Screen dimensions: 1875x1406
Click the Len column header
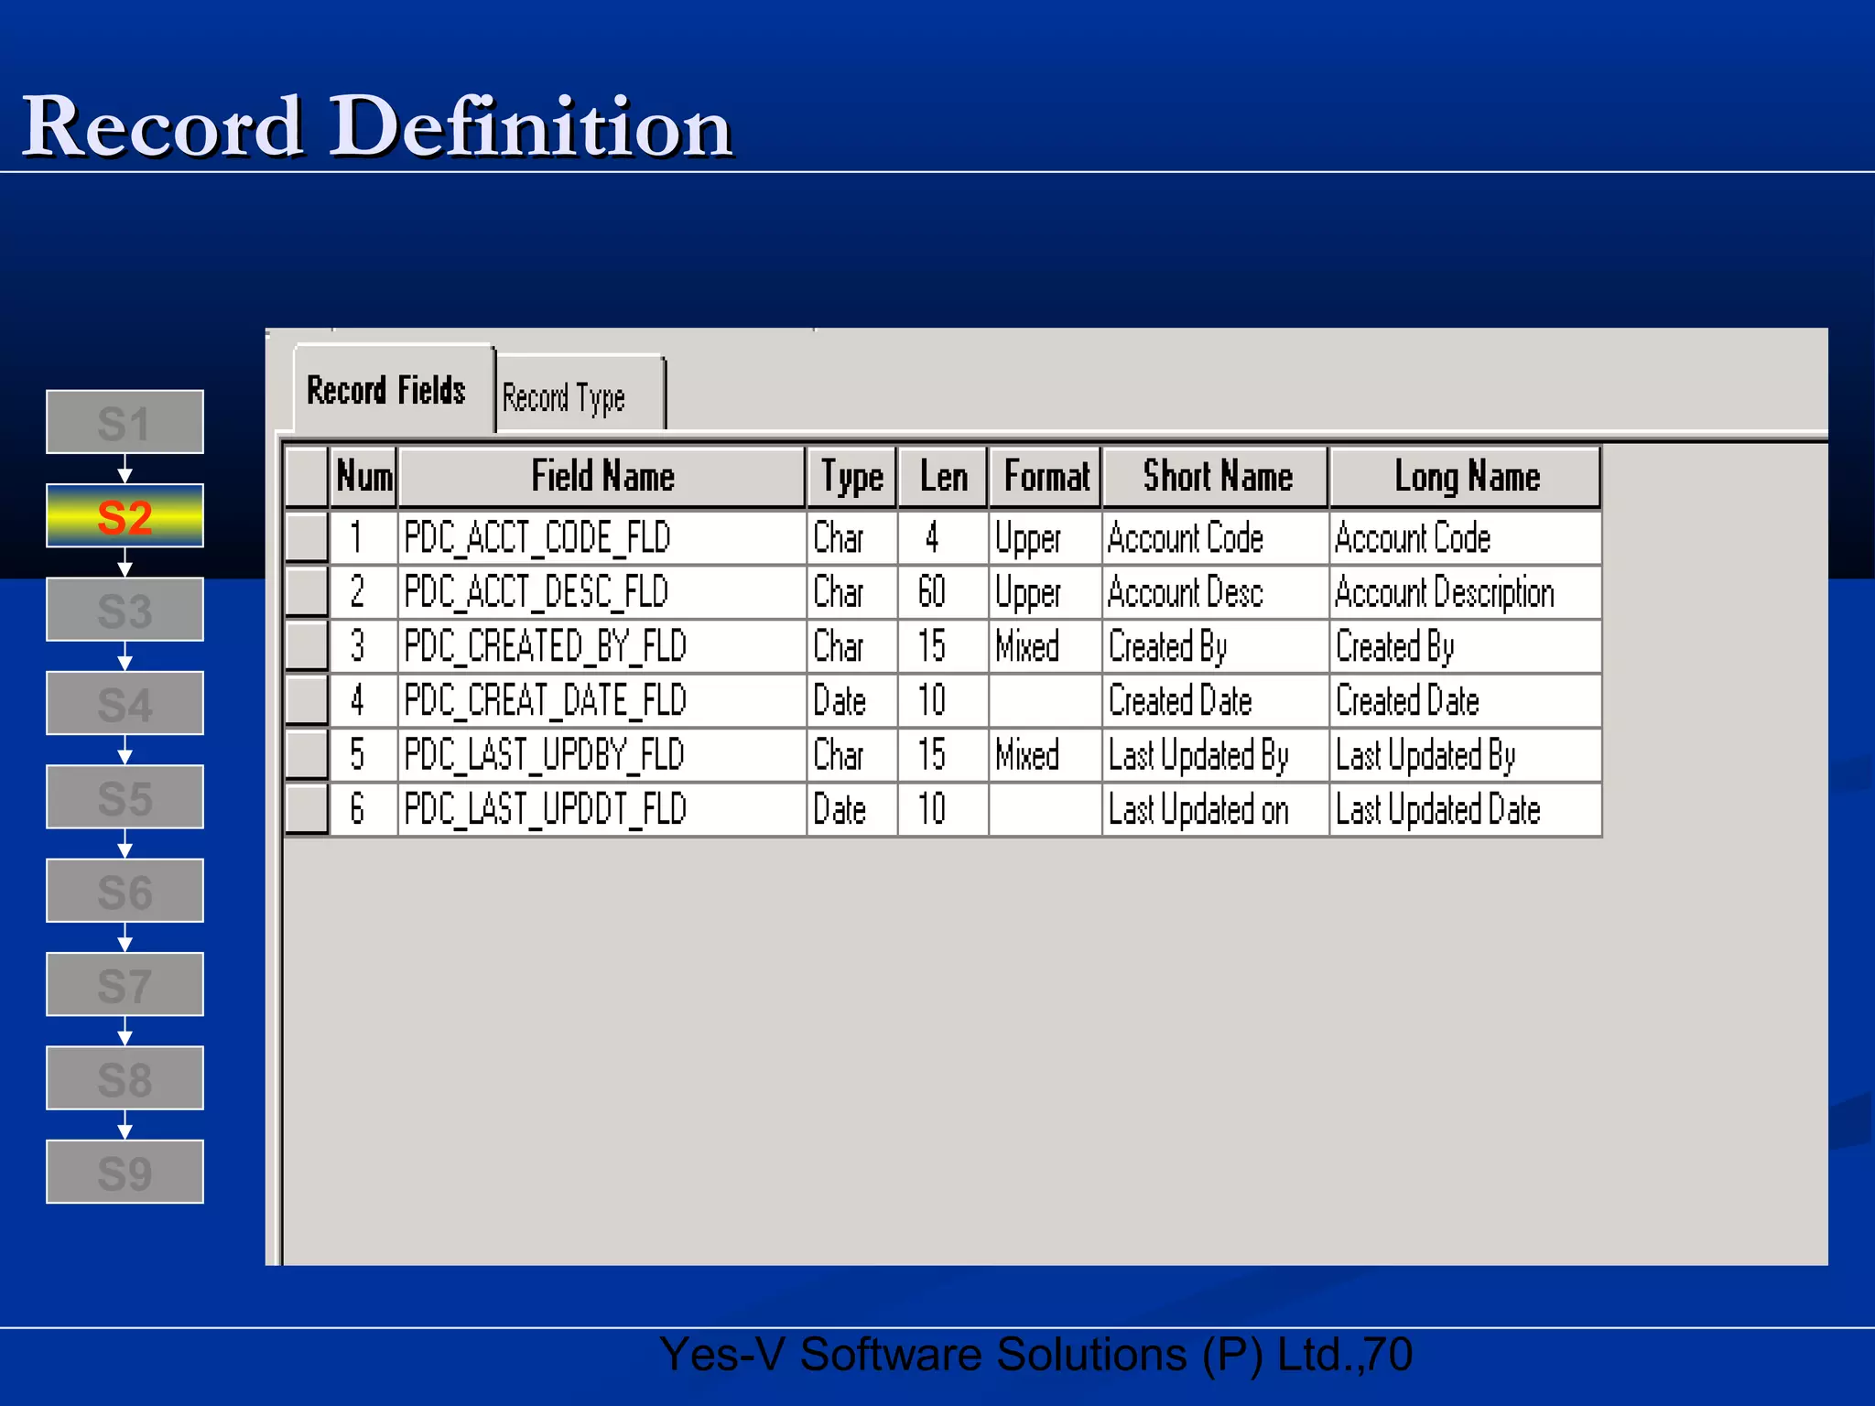tap(943, 477)
